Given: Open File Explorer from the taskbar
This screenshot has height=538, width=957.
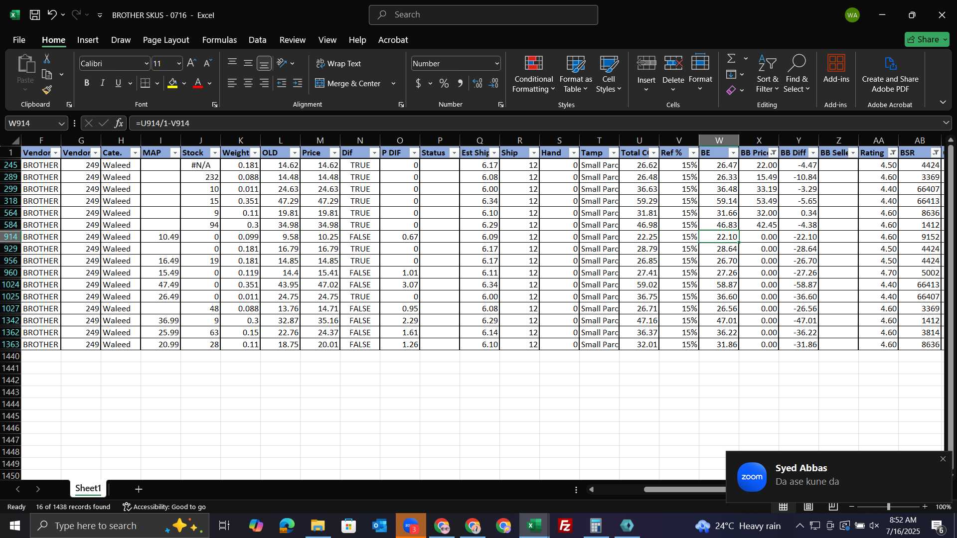Looking at the screenshot, I should tap(318, 526).
